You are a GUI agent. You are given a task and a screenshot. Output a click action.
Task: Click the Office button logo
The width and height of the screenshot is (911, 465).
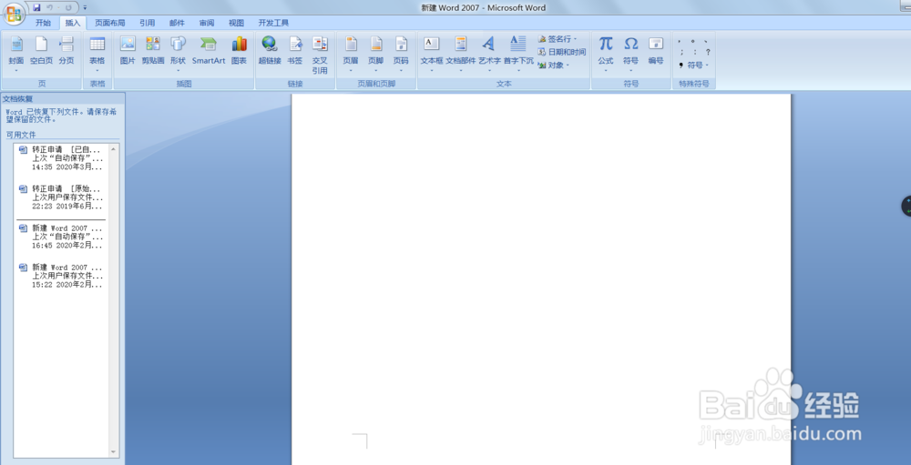pyautogui.click(x=14, y=14)
